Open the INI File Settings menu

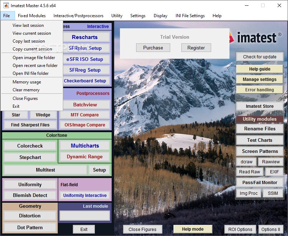click(x=190, y=16)
